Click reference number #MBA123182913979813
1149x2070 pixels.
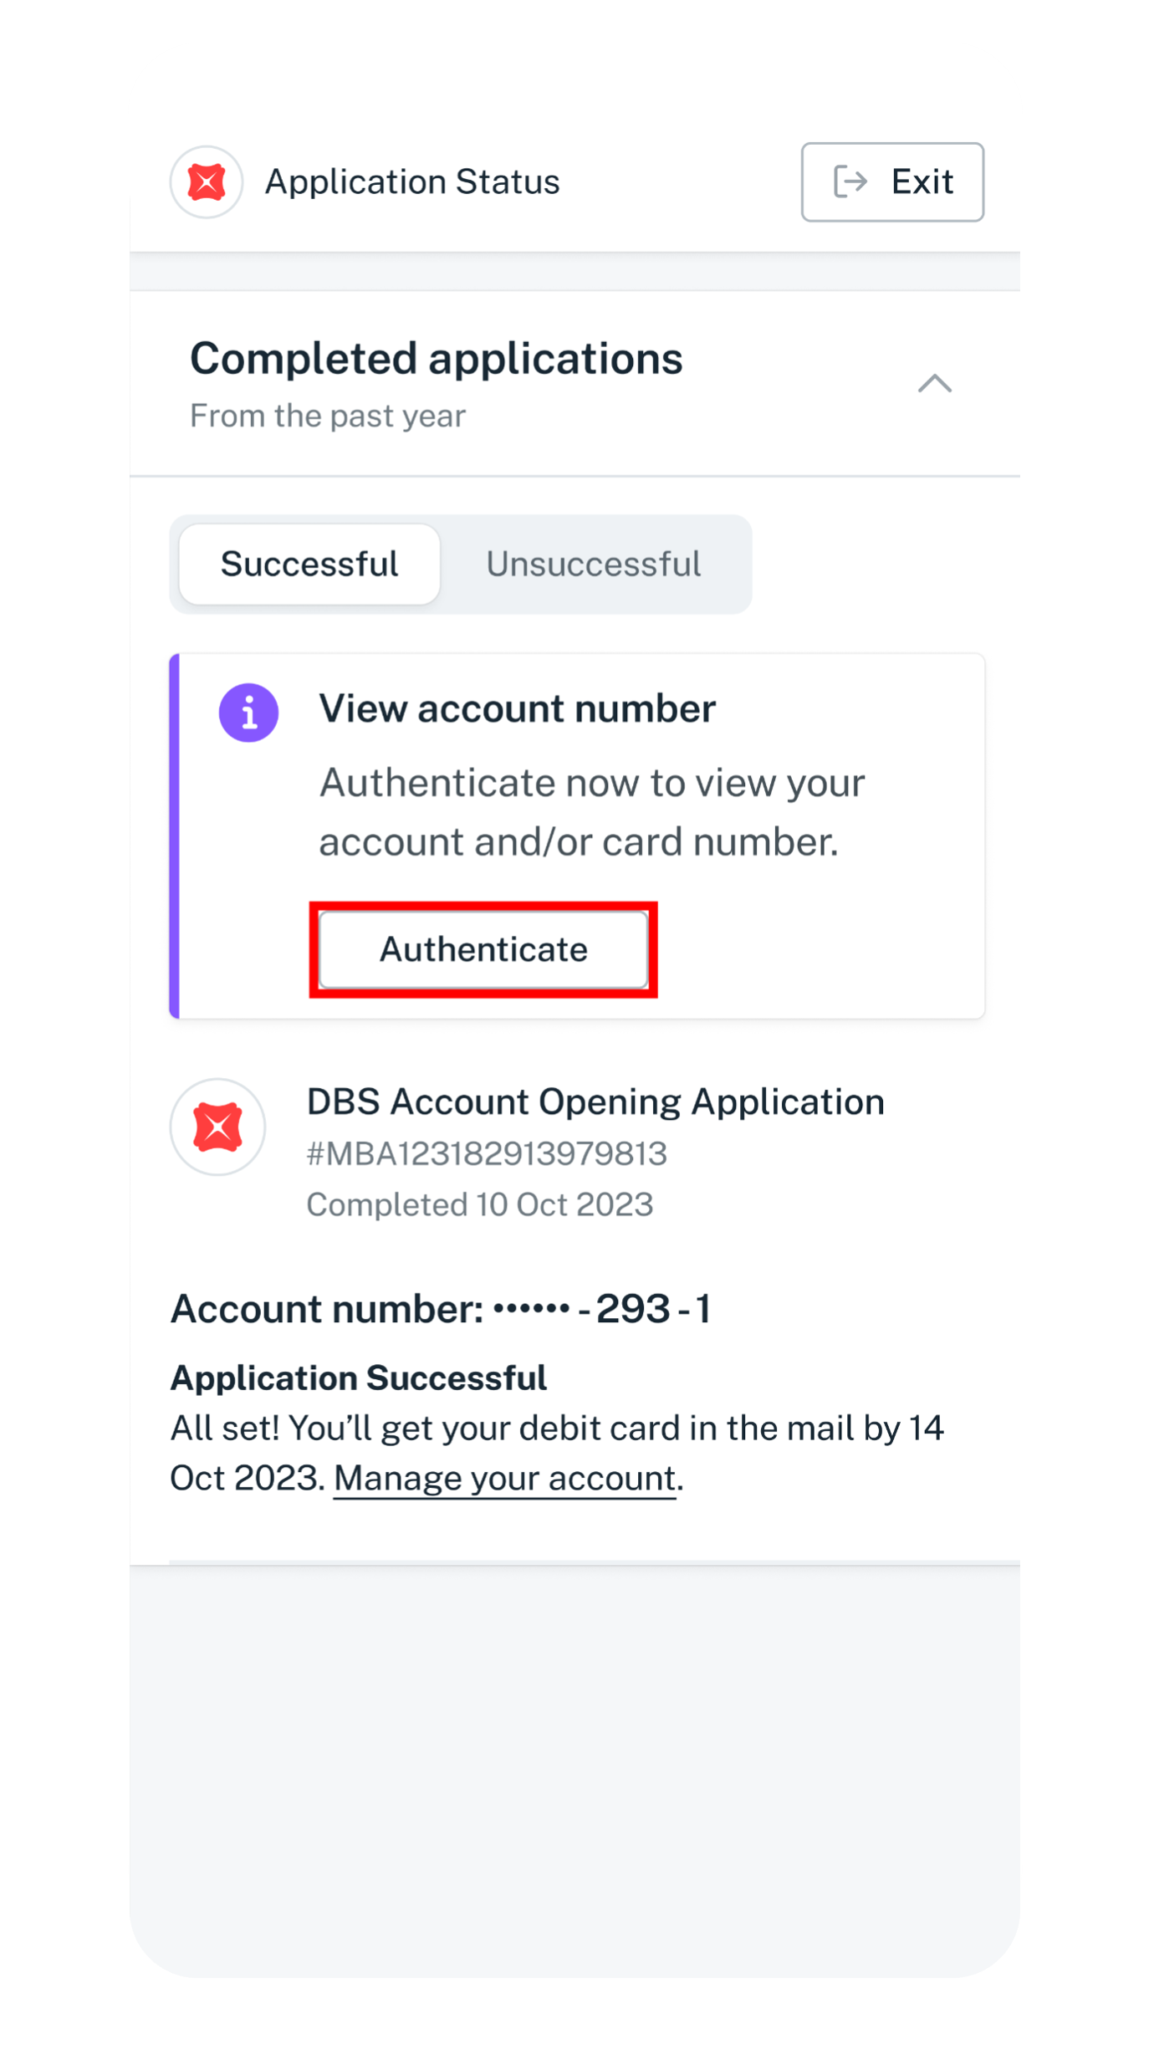pos(487,1154)
